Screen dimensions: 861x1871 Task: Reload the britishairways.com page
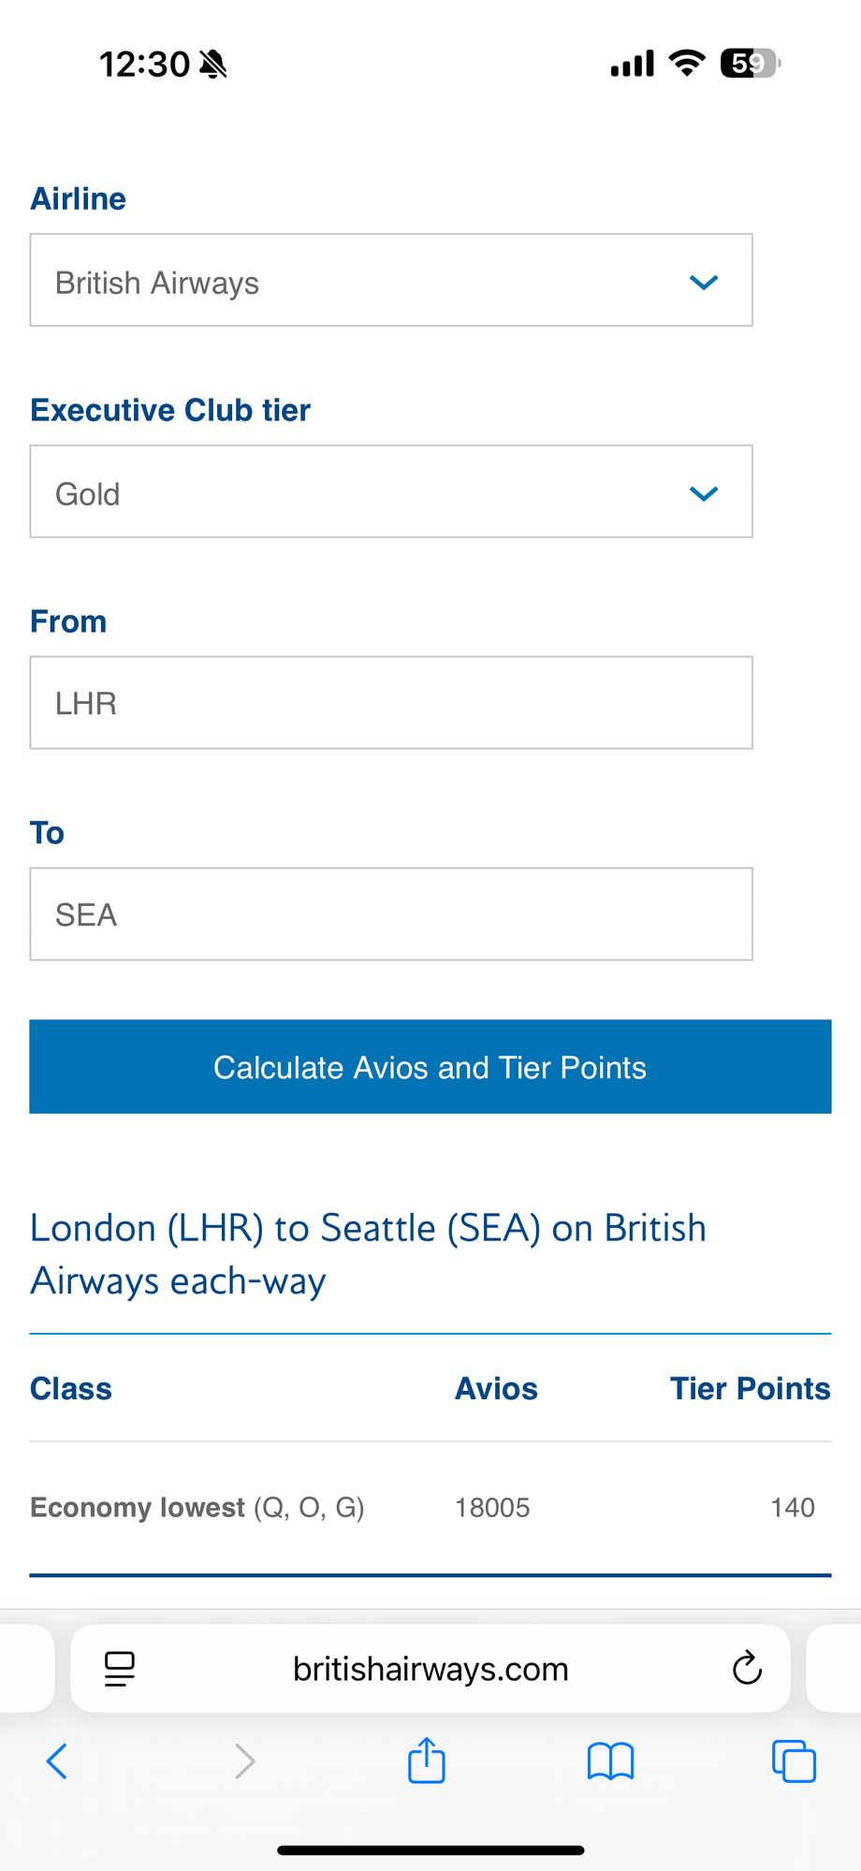[747, 1668]
